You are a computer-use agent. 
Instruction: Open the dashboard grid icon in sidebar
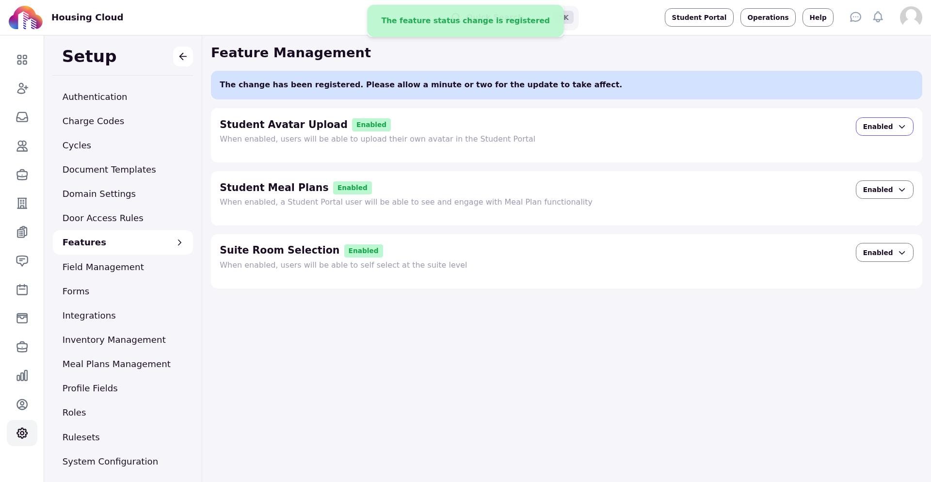click(22, 60)
